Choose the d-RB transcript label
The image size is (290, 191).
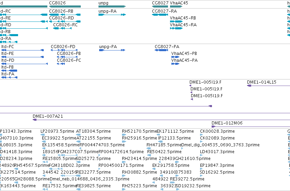pos(5,32)
